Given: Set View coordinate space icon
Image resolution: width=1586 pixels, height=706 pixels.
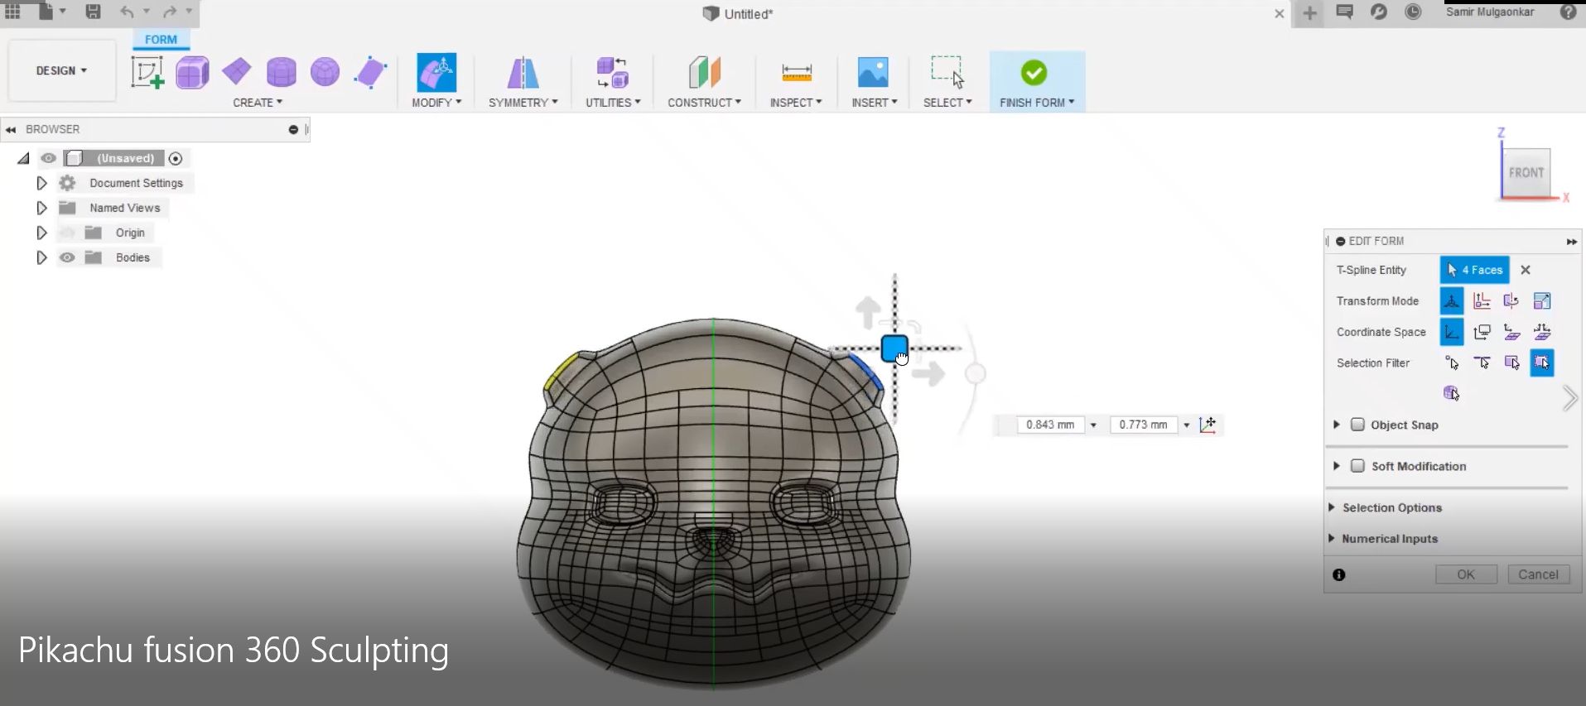Looking at the screenshot, I should 1482,332.
